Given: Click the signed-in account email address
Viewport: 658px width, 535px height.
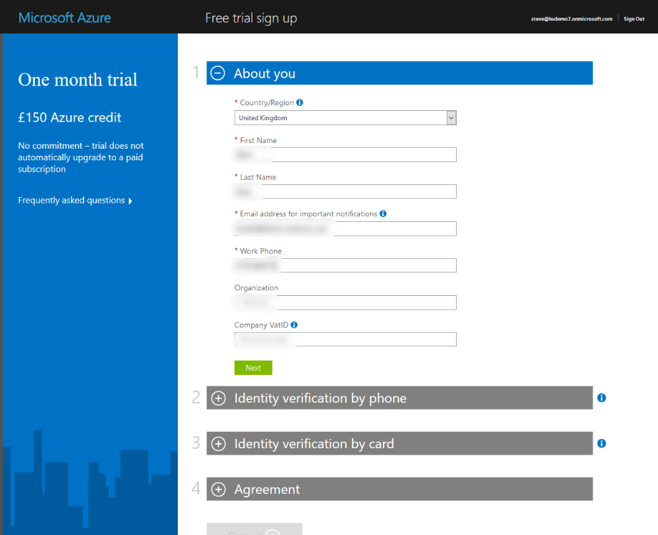Looking at the screenshot, I should coord(571,19).
